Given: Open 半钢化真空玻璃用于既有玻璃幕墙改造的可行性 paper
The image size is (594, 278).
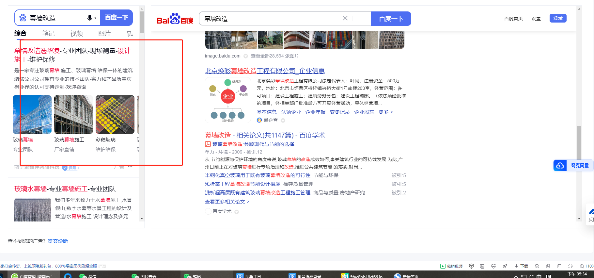Looking at the screenshot, I should pyautogui.click(x=258, y=175).
